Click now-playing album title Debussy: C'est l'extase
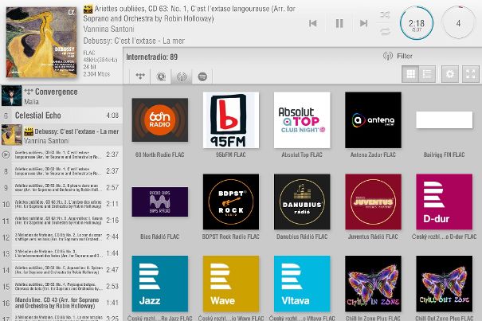 tap(134, 41)
